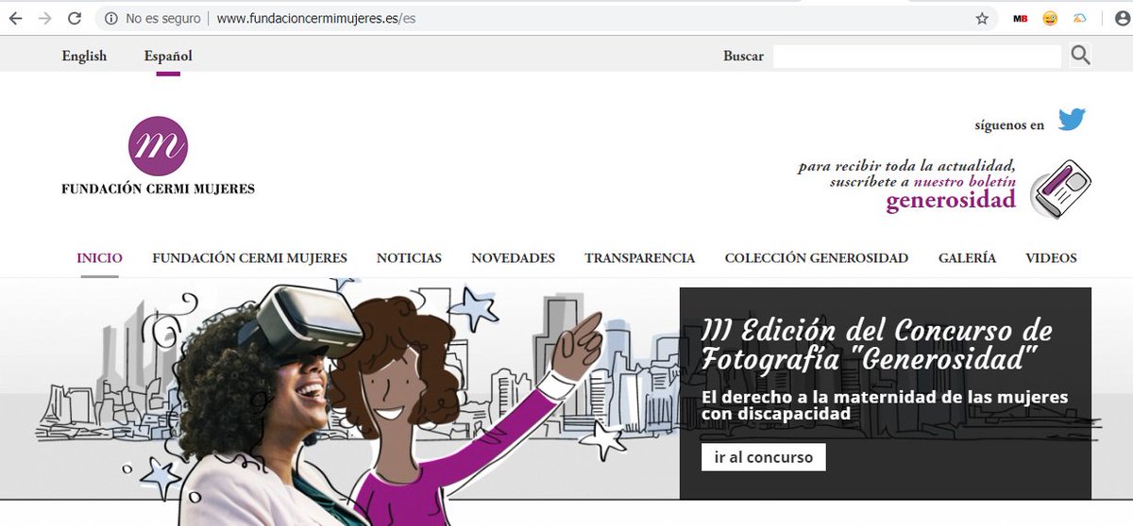Open the Twitter bird icon
The image size is (1133, 526).
[x=1072, y=121]
